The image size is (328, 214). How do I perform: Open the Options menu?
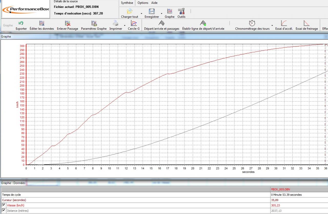[x=143, y=3]
